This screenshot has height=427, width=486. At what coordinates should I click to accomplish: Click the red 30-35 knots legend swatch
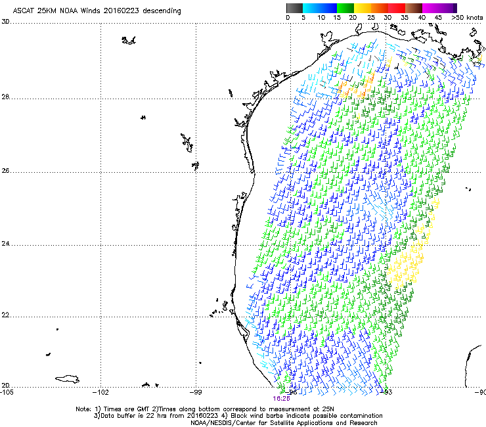[397, 8]
